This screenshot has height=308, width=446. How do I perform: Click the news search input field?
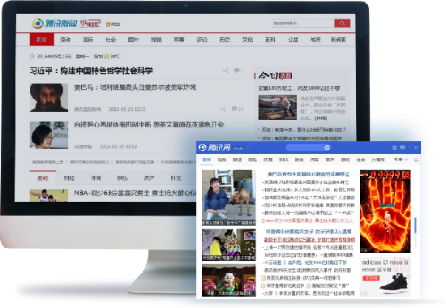pyautogui.click(x=303, y=24)
